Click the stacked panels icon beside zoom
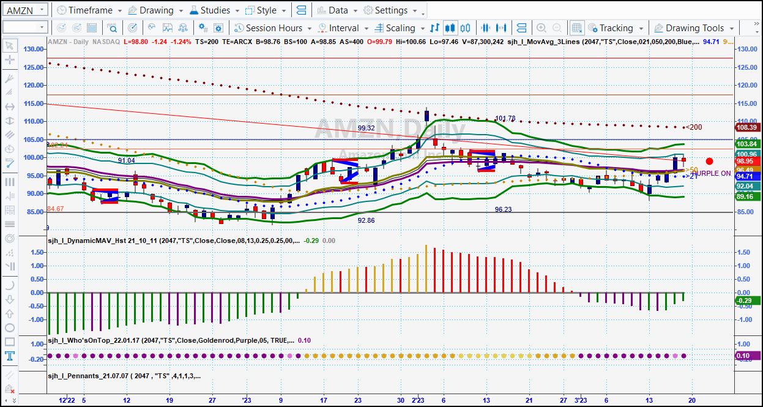This screenshot has width=763, height=407. [x=522, y=28]
